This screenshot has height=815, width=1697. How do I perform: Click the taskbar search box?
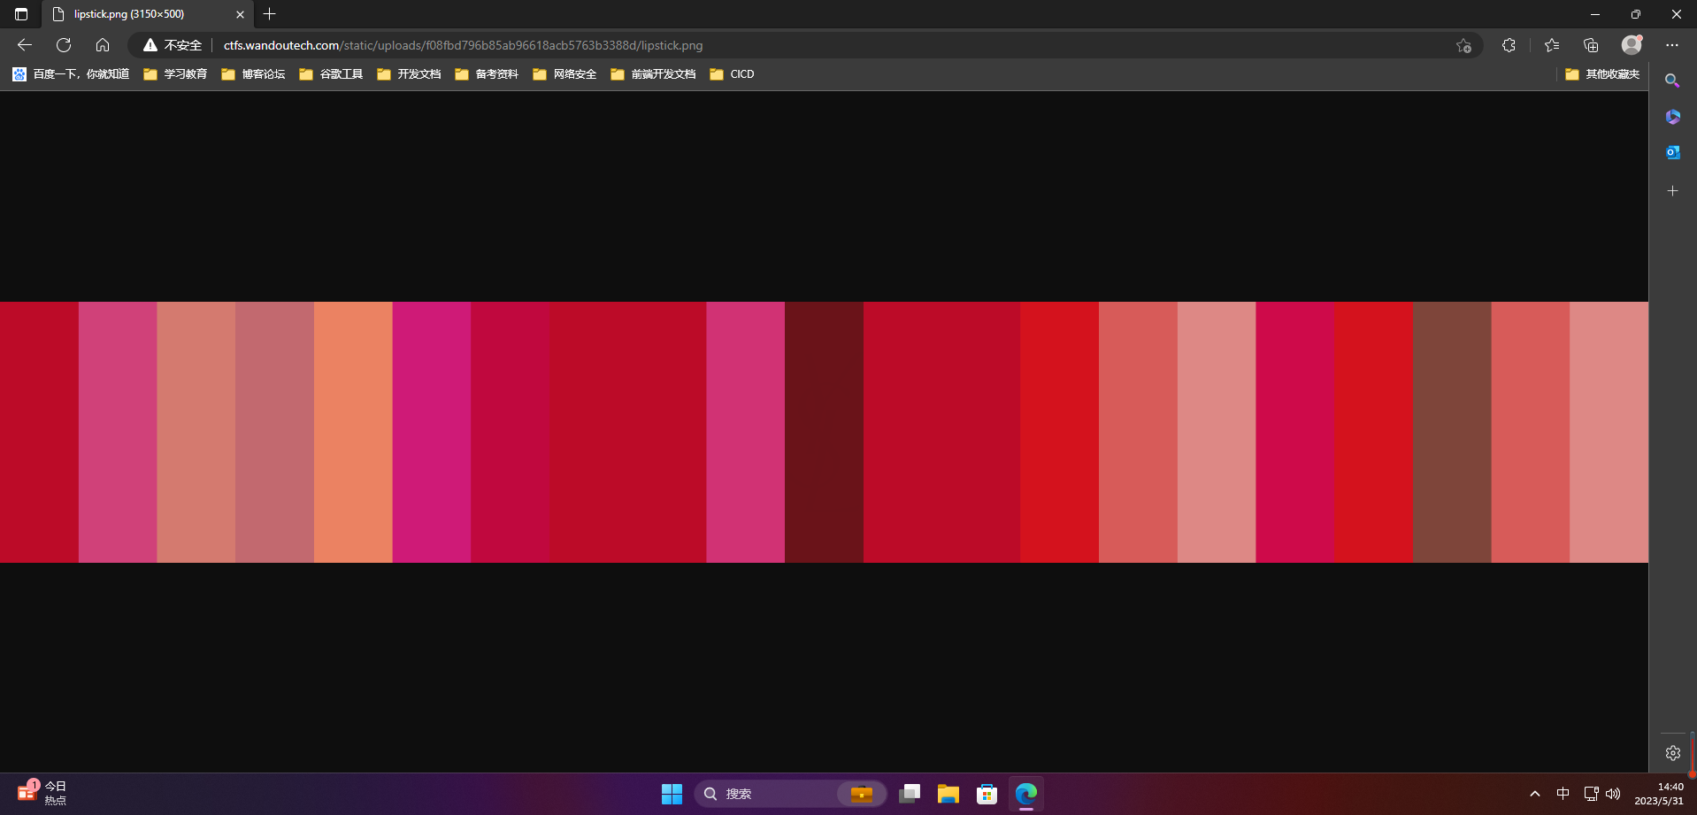pyautogui.click(x=790, y=794)
